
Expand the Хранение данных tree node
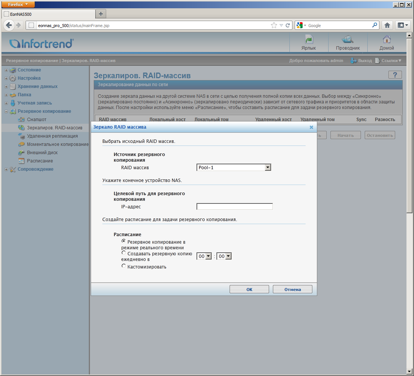(6, 86)
